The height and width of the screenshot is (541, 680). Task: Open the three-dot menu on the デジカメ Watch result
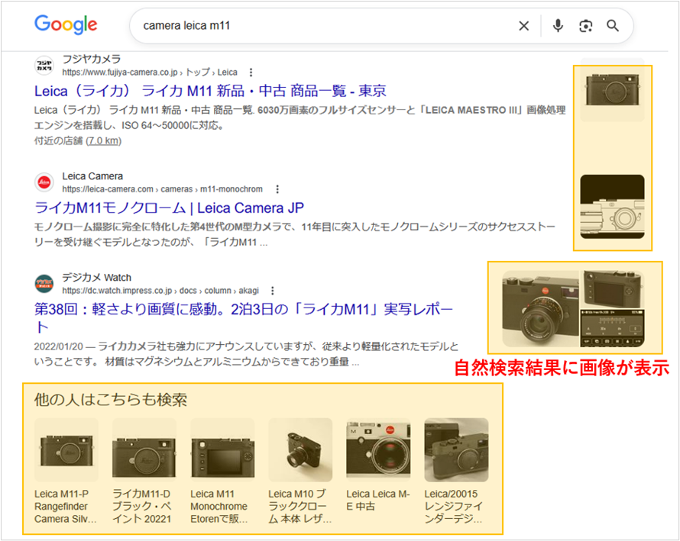tap(272, 291)
